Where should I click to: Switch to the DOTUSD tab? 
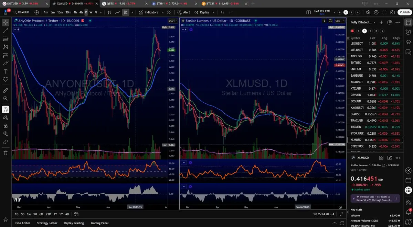pyautogui.click(x=24, y=3)
